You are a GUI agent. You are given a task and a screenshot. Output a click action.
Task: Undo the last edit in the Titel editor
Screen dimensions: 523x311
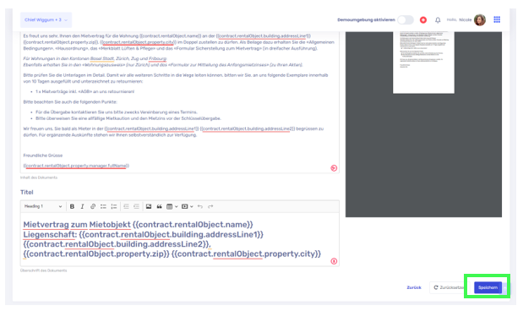(x=199, y=206)
